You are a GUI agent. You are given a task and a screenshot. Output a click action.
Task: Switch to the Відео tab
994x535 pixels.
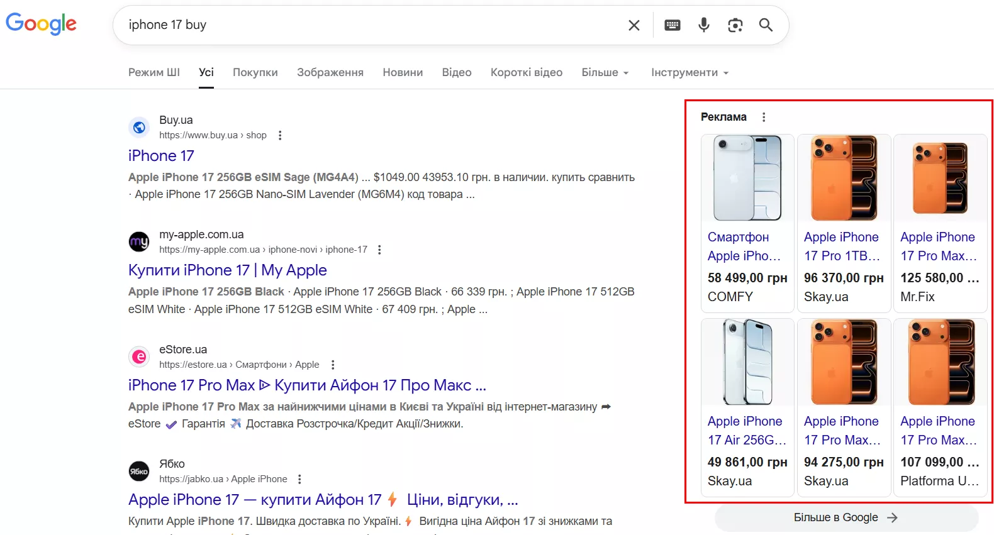457,72
